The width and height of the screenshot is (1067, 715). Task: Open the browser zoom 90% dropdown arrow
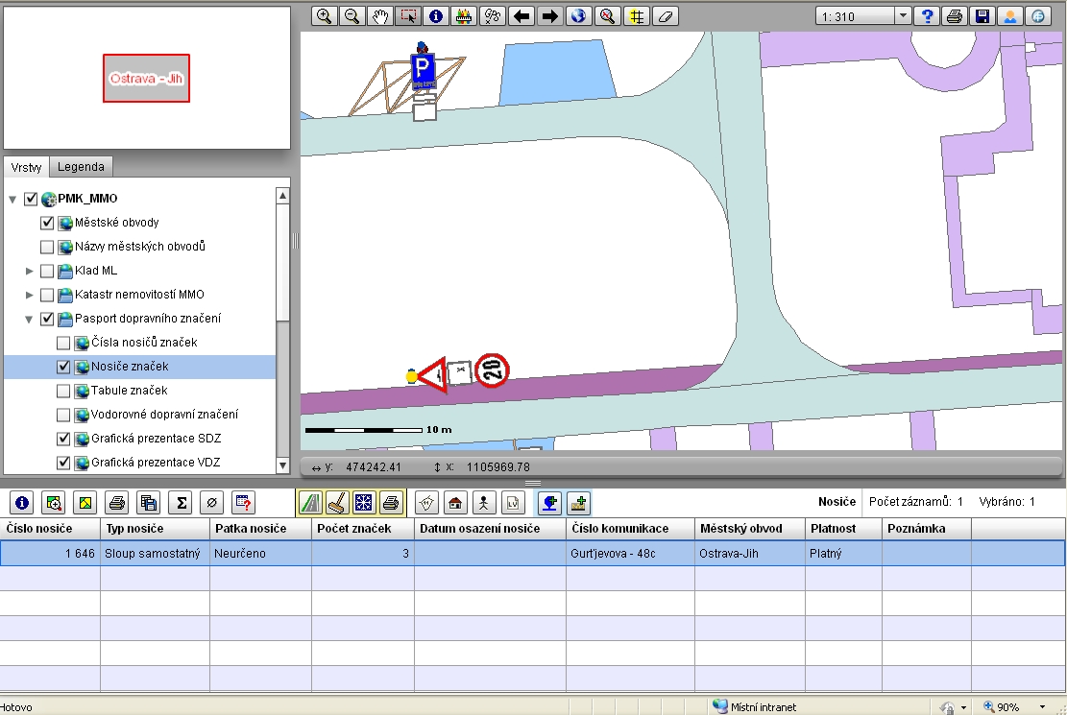coord(1042,707)
